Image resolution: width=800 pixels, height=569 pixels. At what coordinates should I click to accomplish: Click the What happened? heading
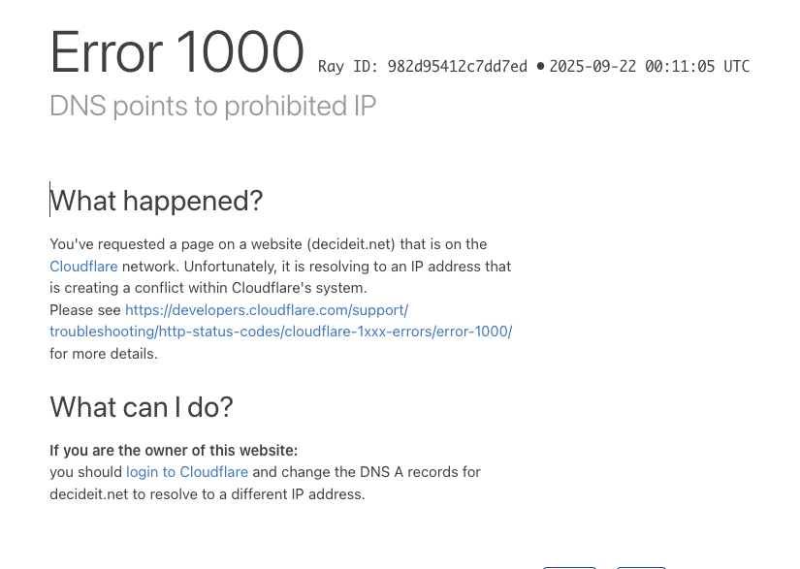(x=156, y=201)
